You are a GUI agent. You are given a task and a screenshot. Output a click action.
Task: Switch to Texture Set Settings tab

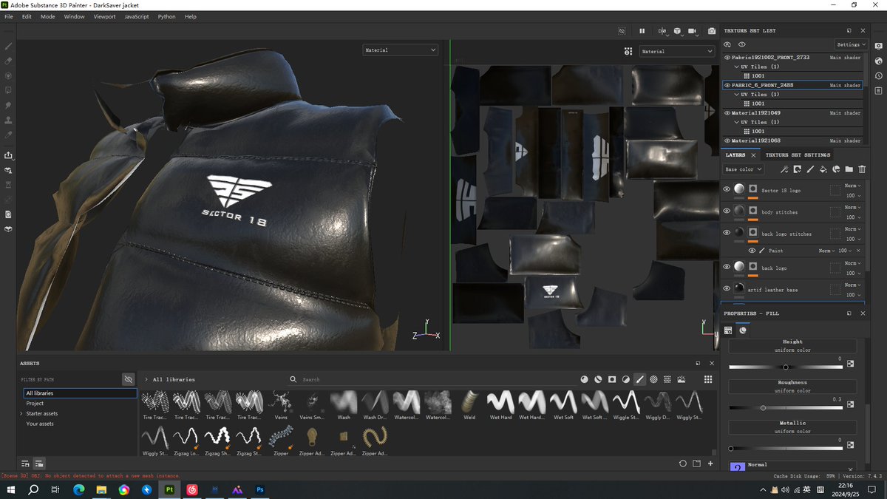coord(798,155)
